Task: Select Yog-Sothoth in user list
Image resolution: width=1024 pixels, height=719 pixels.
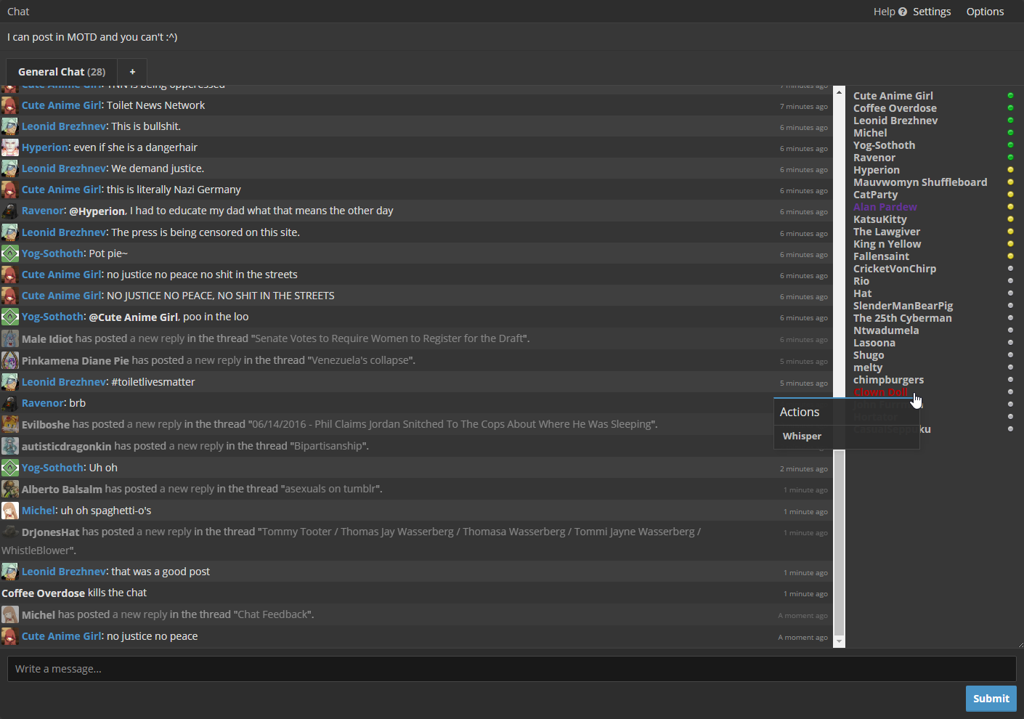Action: (884, 145)
